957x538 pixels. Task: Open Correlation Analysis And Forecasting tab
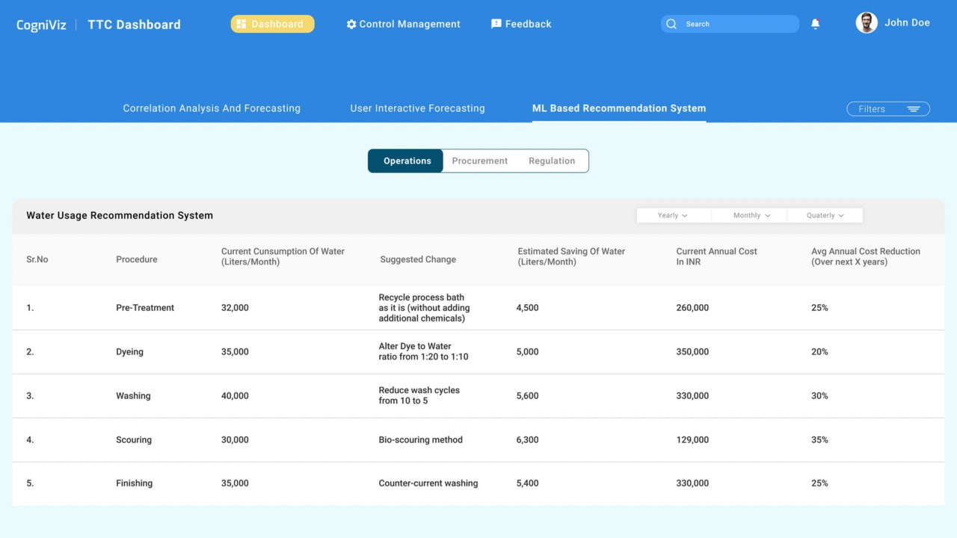212,108
